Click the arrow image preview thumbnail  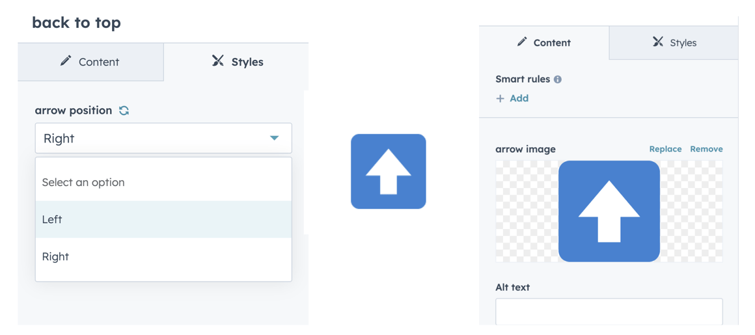point(609,211)
